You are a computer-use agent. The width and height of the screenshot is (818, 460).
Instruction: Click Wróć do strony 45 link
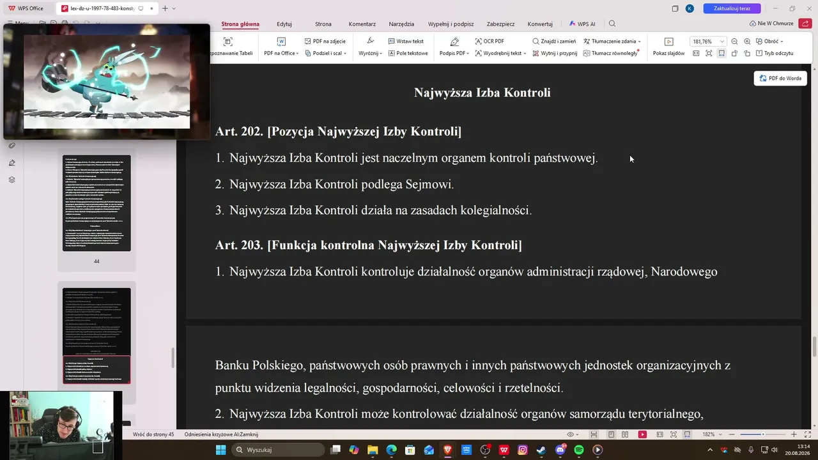click(x=153, y=434)
